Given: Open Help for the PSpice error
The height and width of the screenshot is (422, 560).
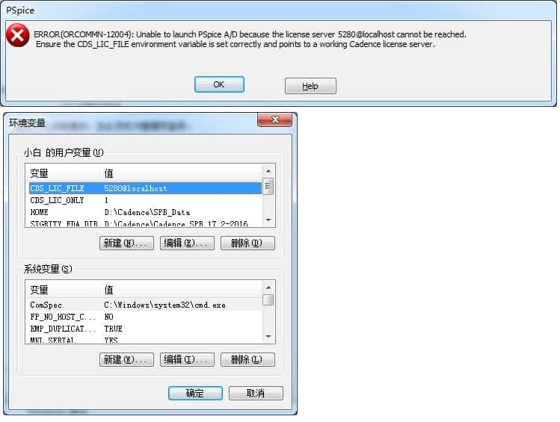Looking at the screenshot, I should click(x=310, y=86).
